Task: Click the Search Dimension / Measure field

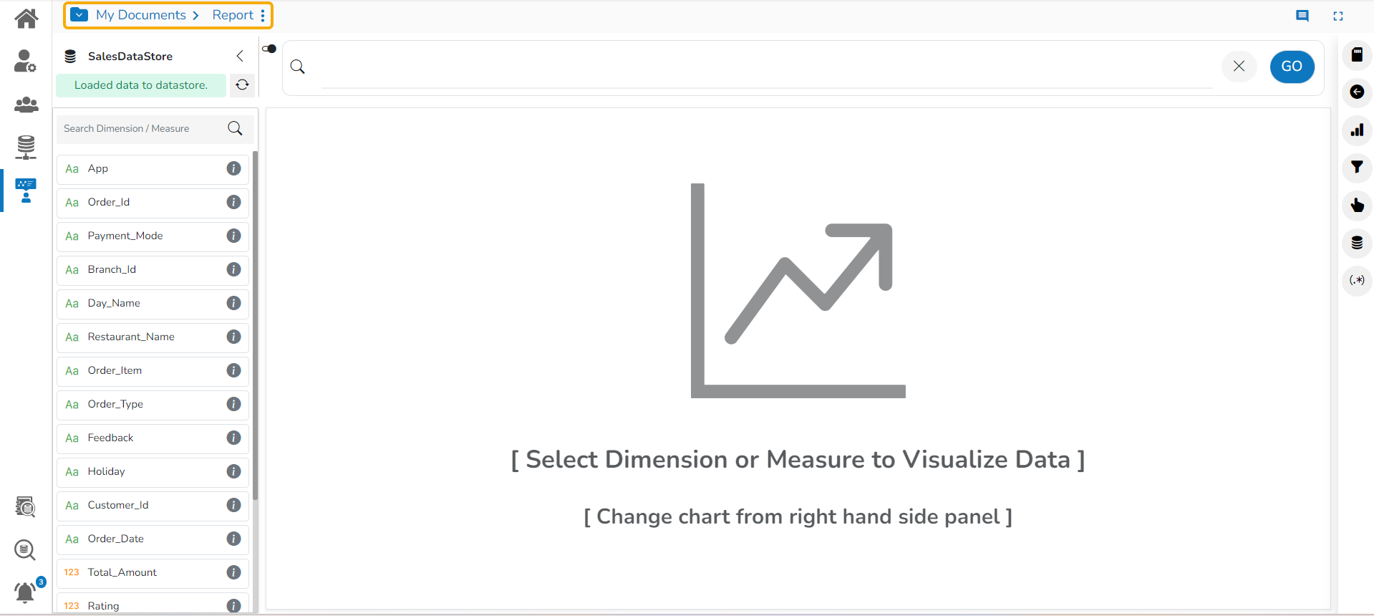Action: 142,129
